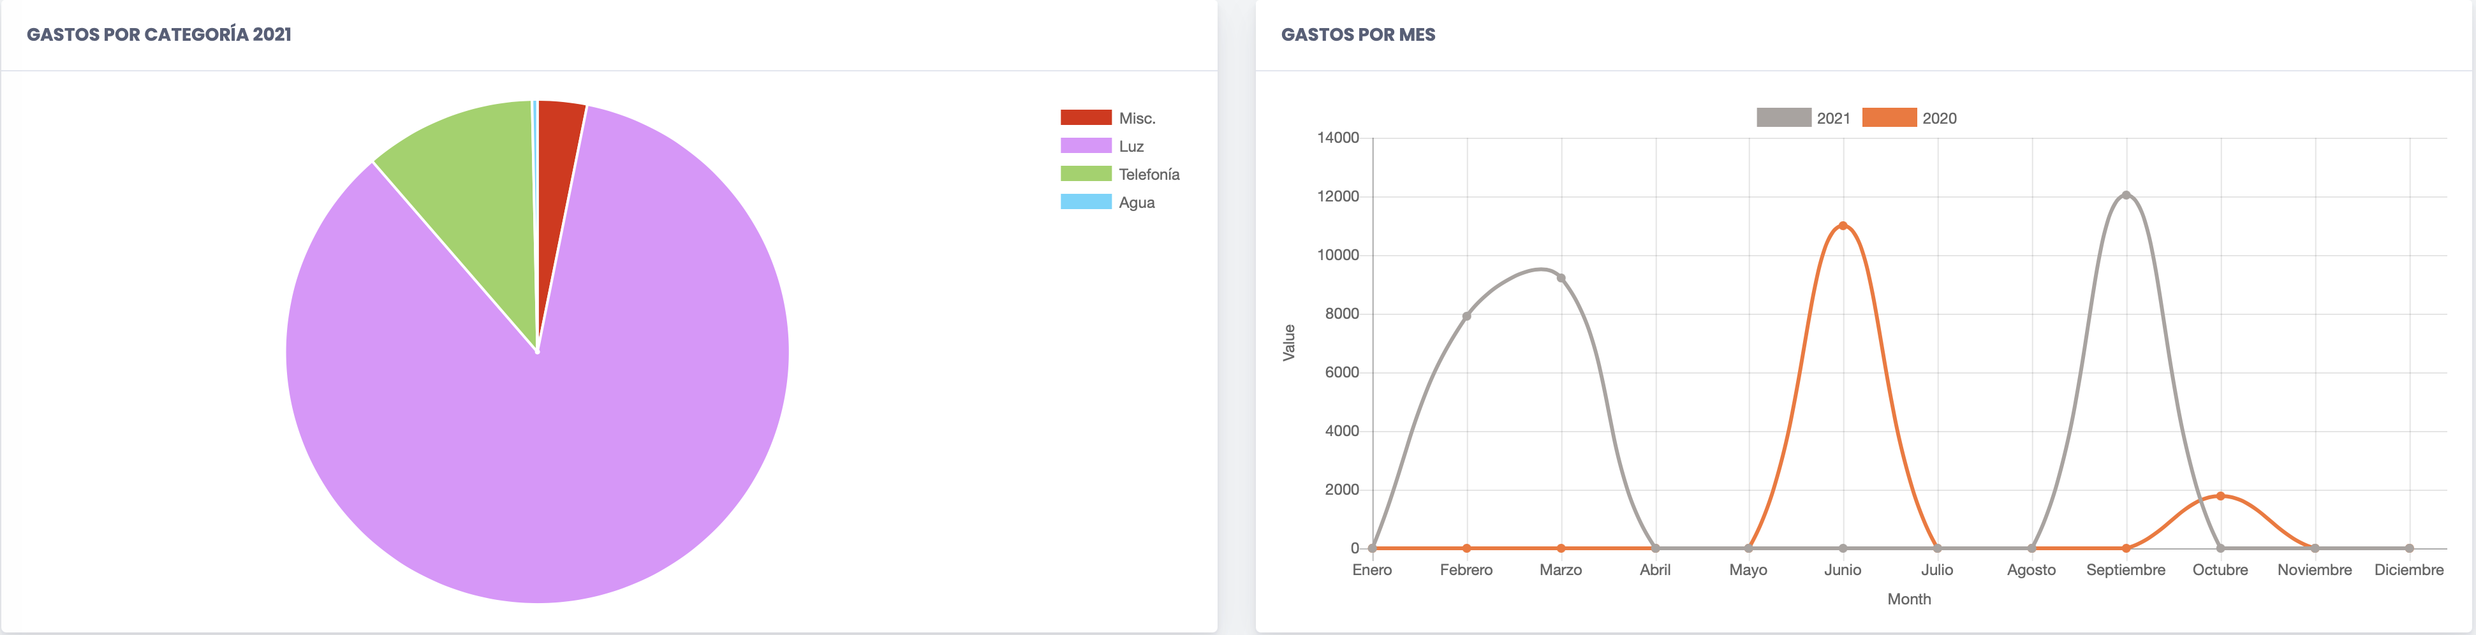2476x635 pixels.
Task: Toggle the Misc. red legend swatch
Action: [x=1085, y=117]
